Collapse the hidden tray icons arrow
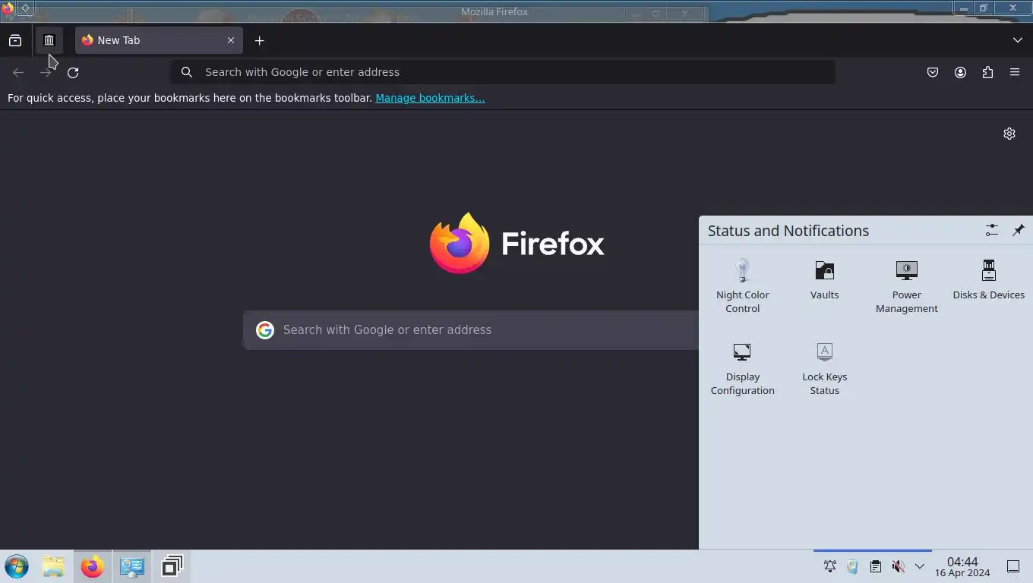The image size is (1033, 583). pos(920,566)
